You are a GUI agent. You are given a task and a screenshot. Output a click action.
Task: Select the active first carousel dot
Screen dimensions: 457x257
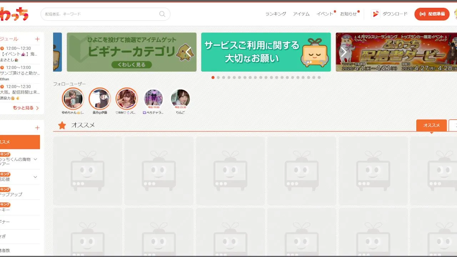213,77
